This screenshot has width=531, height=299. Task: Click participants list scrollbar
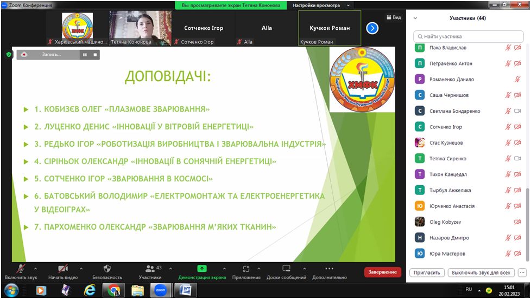[527, 224]
